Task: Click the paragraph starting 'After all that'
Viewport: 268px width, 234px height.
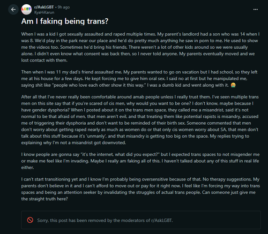Action: pyautogui.click(x=140, y=119)
